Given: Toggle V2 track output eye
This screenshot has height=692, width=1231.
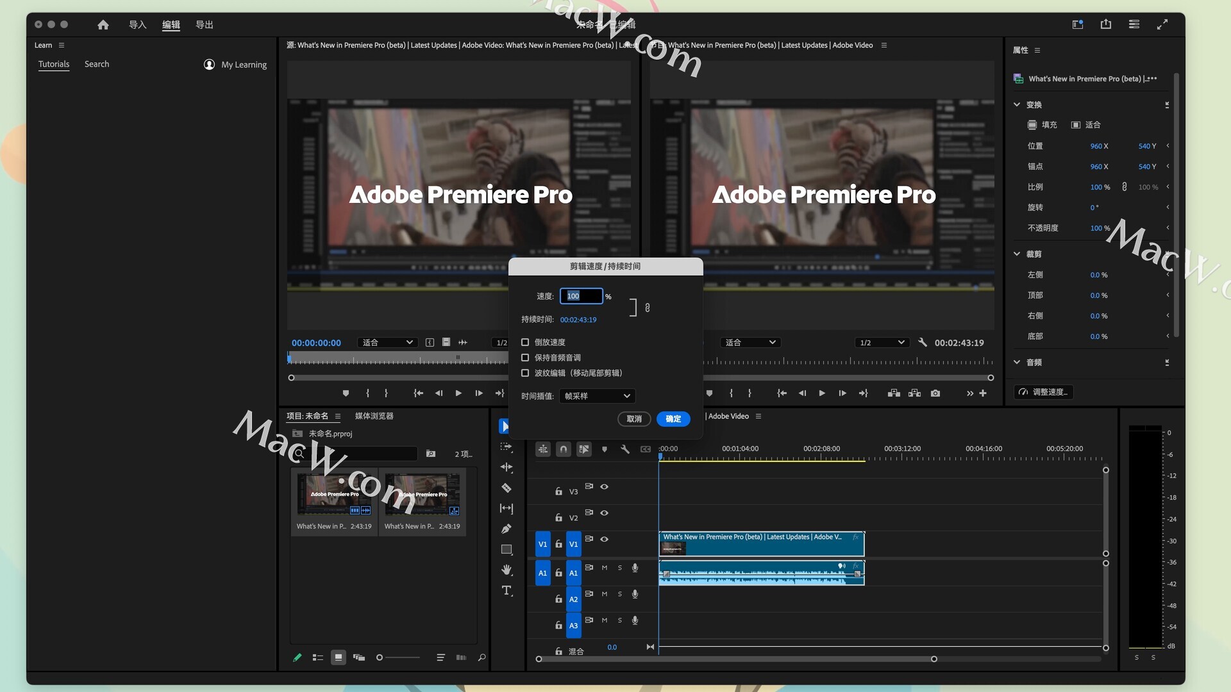Looking at the screenshot, I should (x=604, y=513).
